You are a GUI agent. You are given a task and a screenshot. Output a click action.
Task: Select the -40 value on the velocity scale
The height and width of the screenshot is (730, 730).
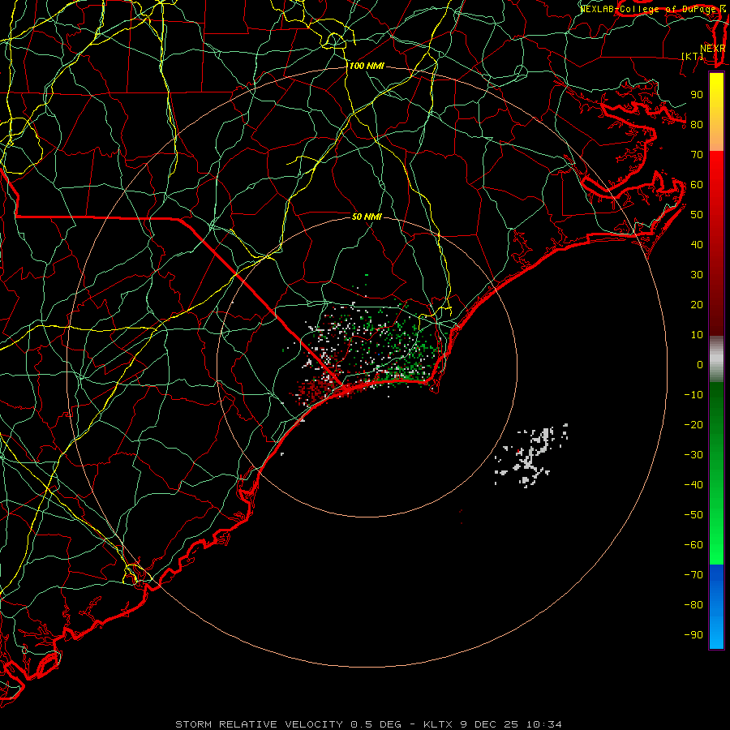tap(693, 485)
